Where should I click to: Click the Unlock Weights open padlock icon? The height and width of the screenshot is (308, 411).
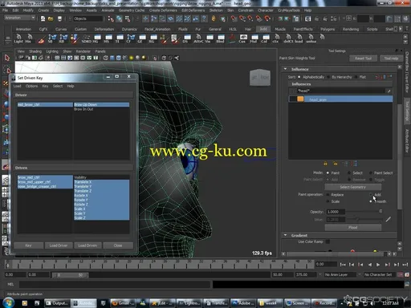tap(335, 163)
